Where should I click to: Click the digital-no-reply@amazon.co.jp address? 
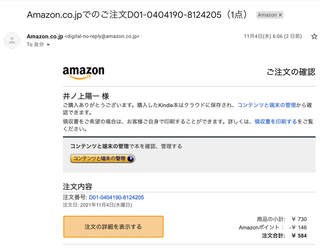click(102, 36)
